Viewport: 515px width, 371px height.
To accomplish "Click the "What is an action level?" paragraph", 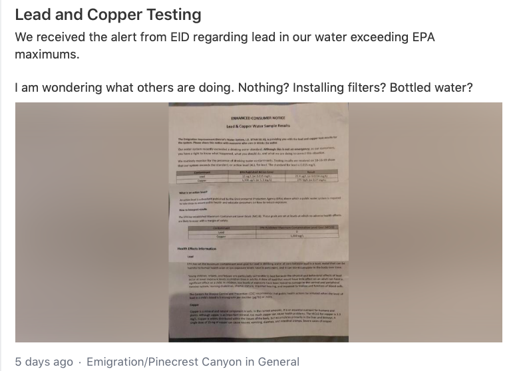I will point(259,197).
